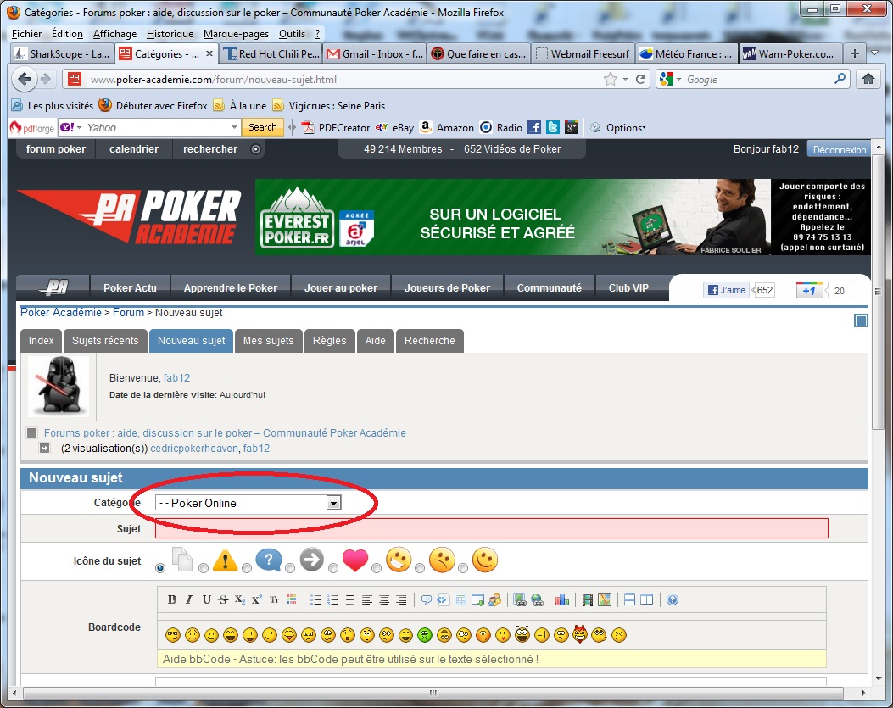Align text to the right
The image size is (893, 708).
[401, 599]
